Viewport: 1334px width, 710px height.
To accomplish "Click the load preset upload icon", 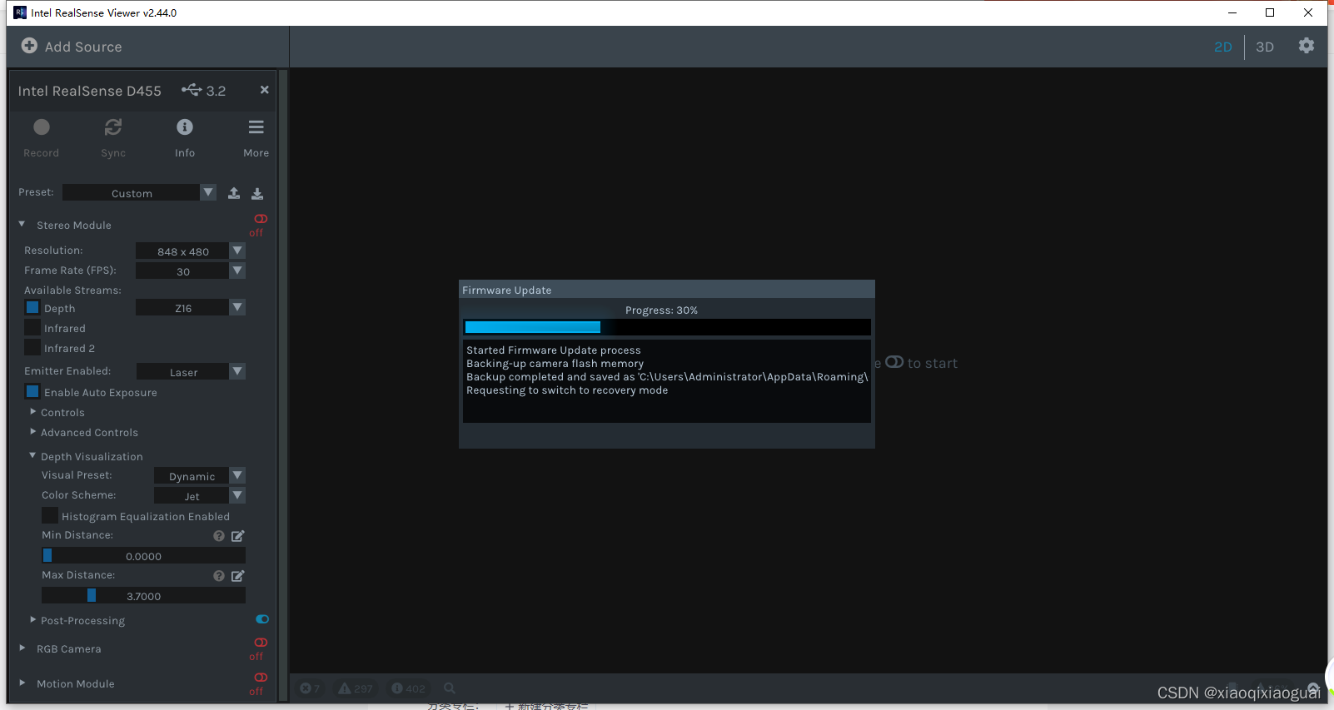I will click(x=234, y=193).
